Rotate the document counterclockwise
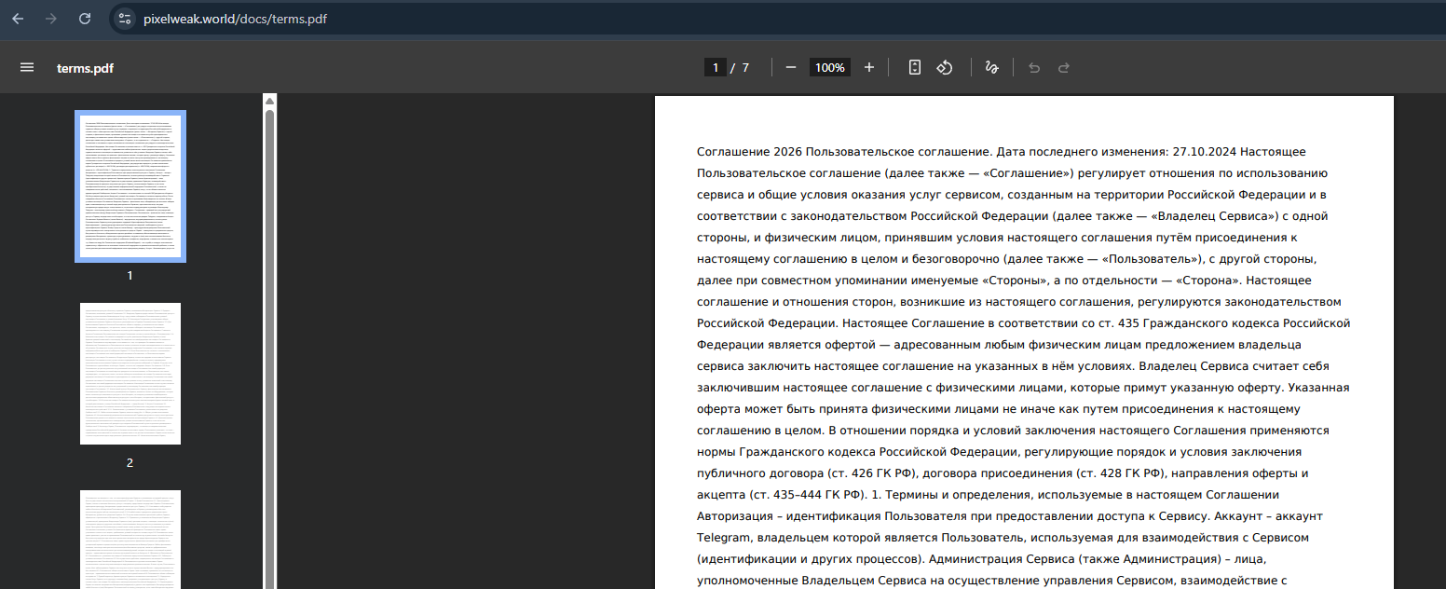The image size is (1446, 589). pyautogui.click(x=944, y=67)
